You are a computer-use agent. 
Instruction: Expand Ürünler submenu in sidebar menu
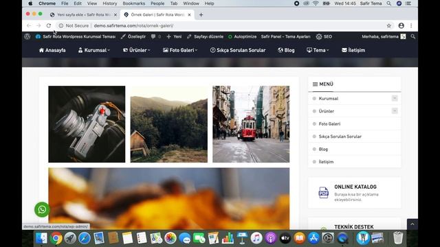coord(395,111)
